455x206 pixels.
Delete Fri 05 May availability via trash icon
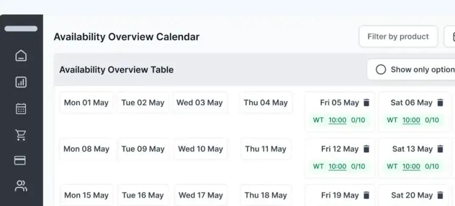point(366,102)
